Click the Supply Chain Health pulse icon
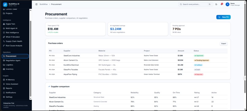The height and width of the screenshot is (111, 247). point(4,41)
